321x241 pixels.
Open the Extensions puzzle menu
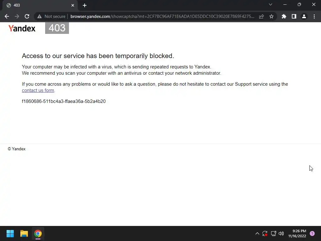[x=284, y=16]
